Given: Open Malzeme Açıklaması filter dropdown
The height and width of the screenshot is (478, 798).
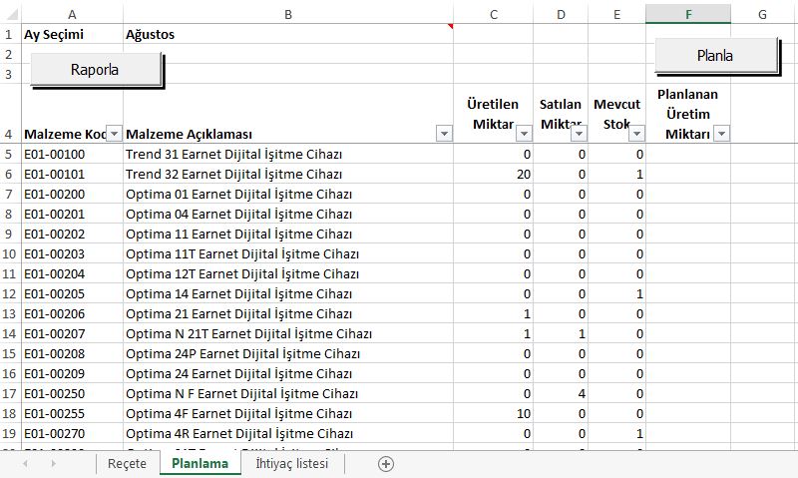Looking at the screenshot, I should (x=444, y=134).
